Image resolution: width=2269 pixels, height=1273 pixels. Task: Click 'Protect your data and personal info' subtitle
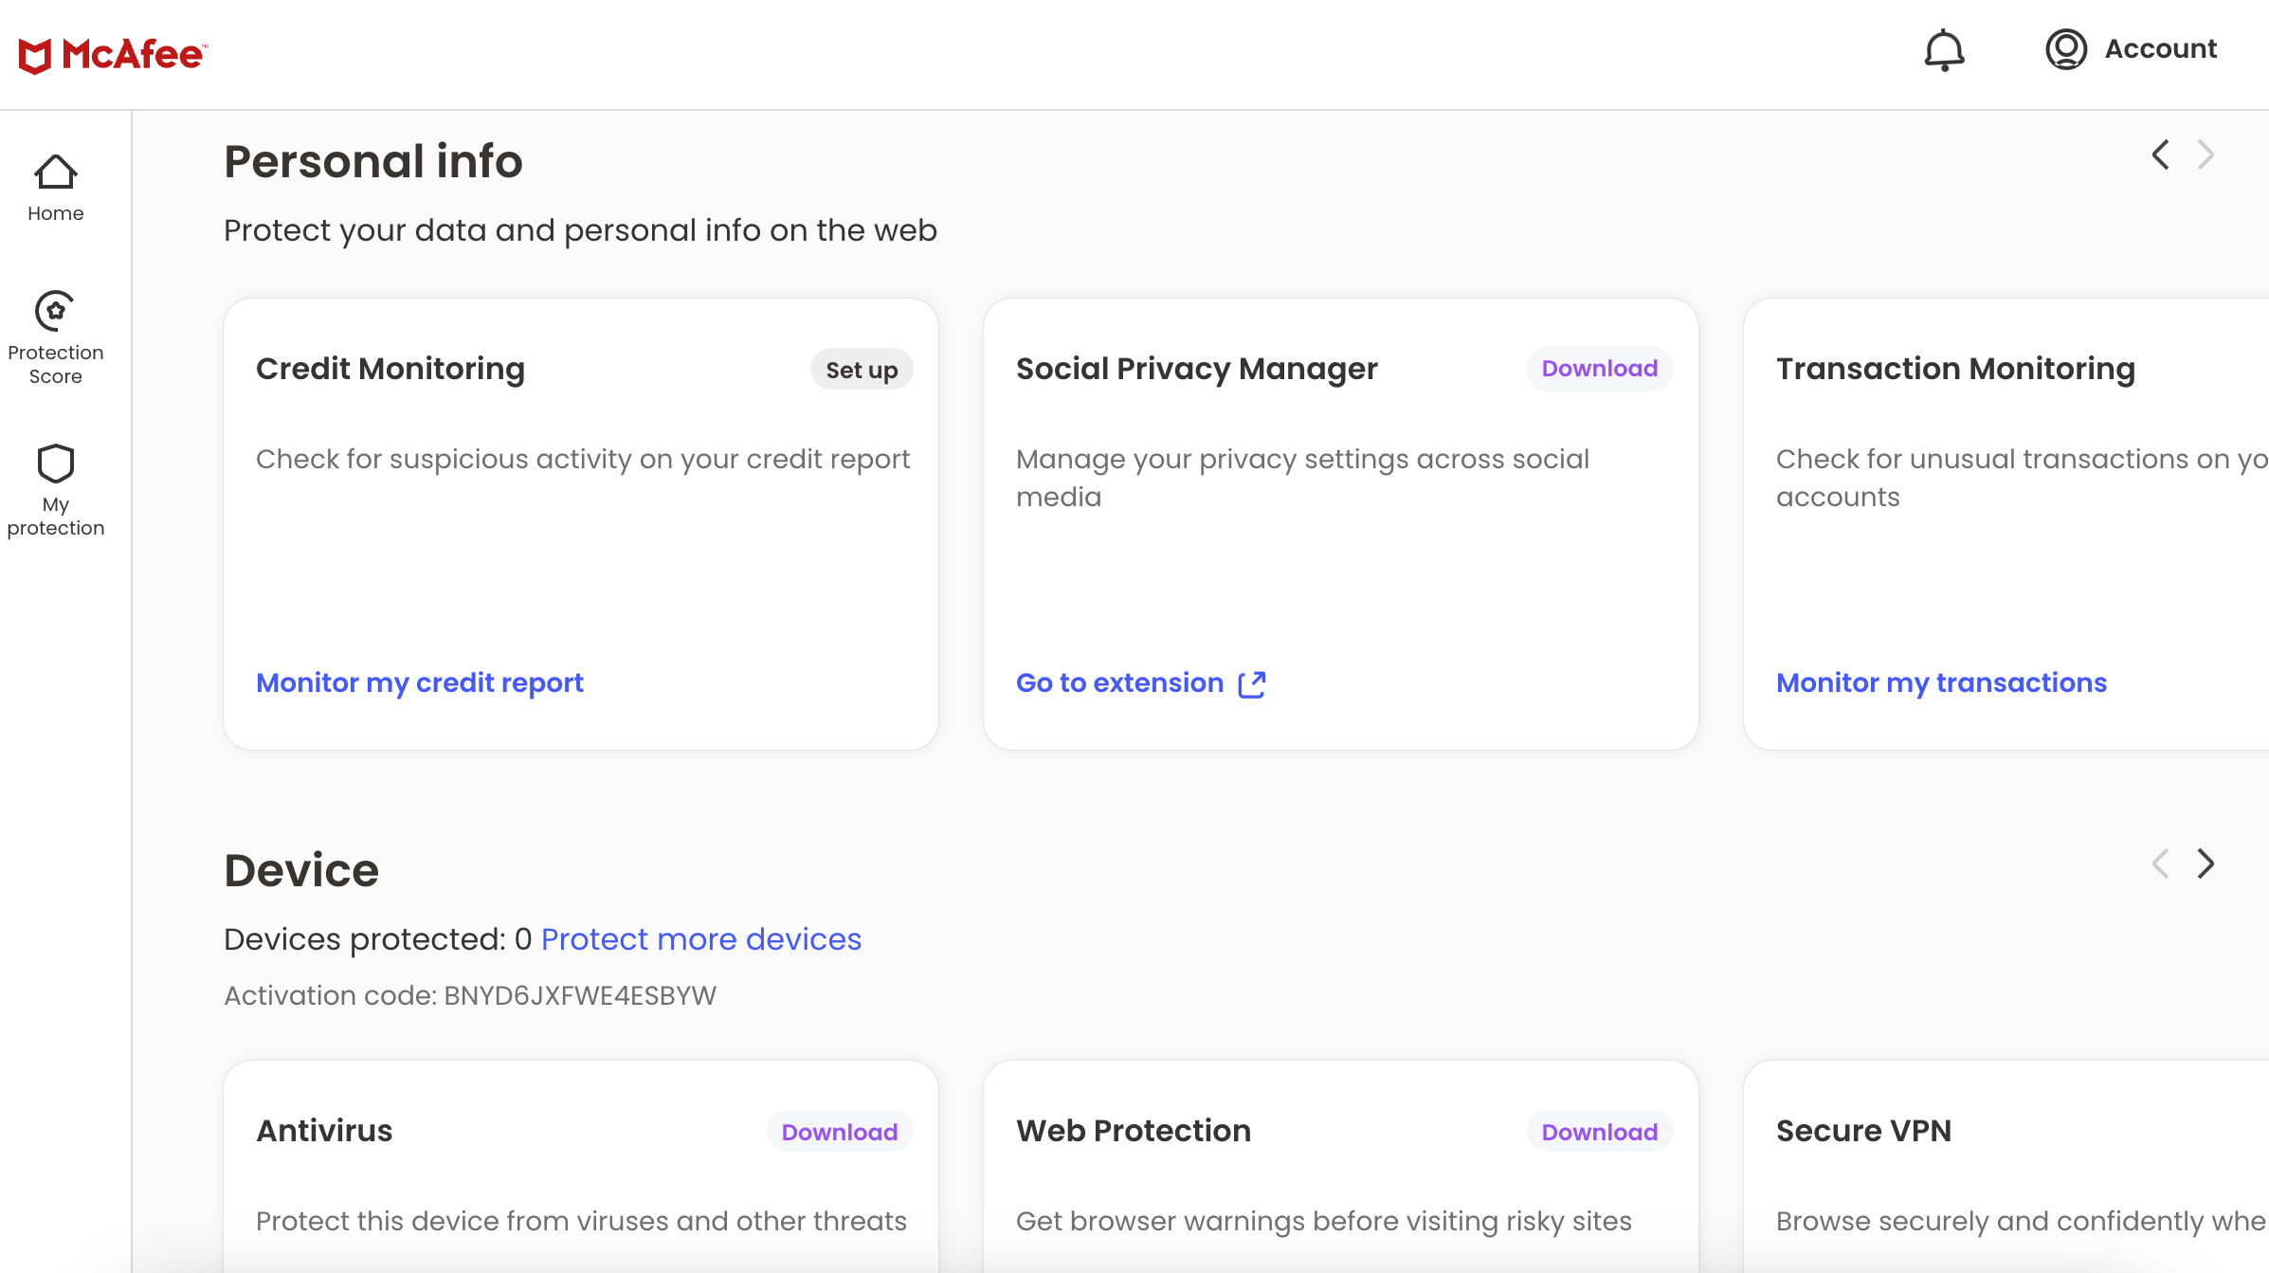[580, 230]
